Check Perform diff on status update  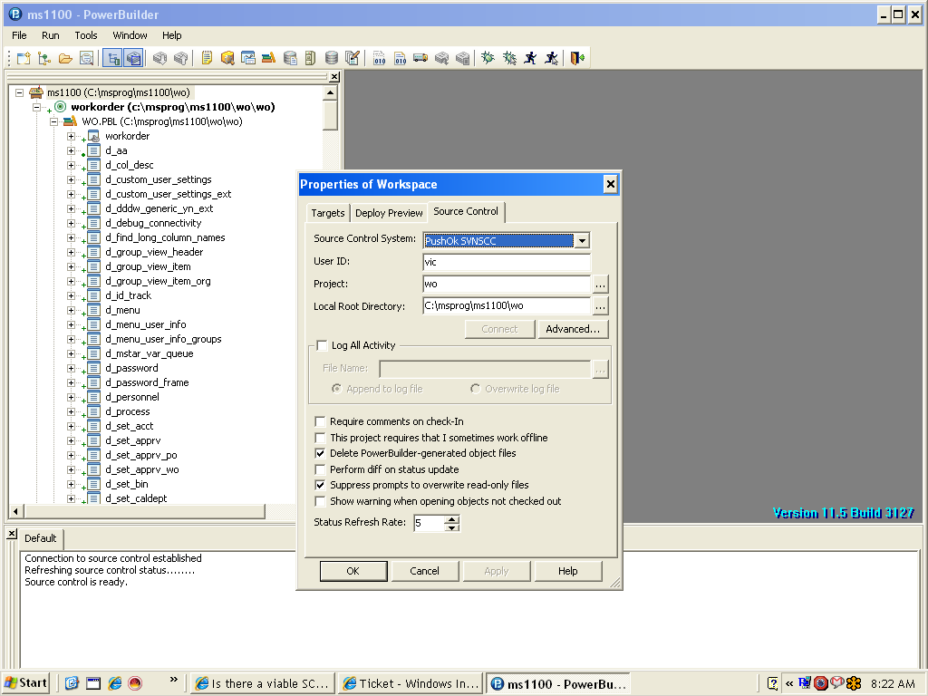coord(320,469)
